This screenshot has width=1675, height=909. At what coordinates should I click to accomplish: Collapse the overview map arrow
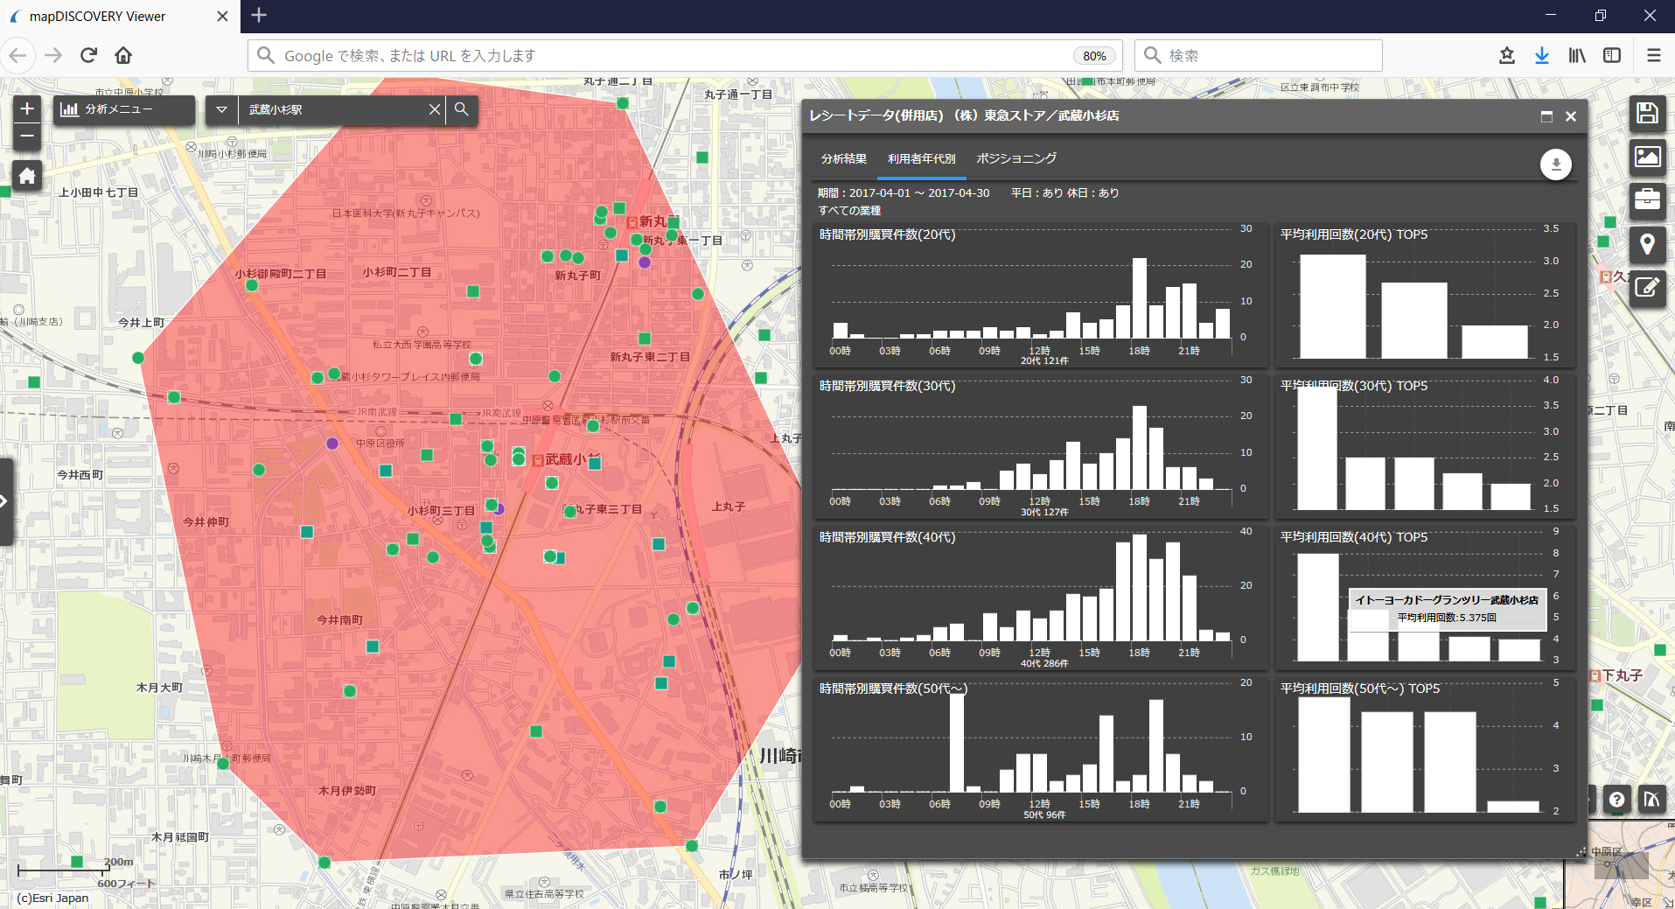click(x=1667, y=900)
